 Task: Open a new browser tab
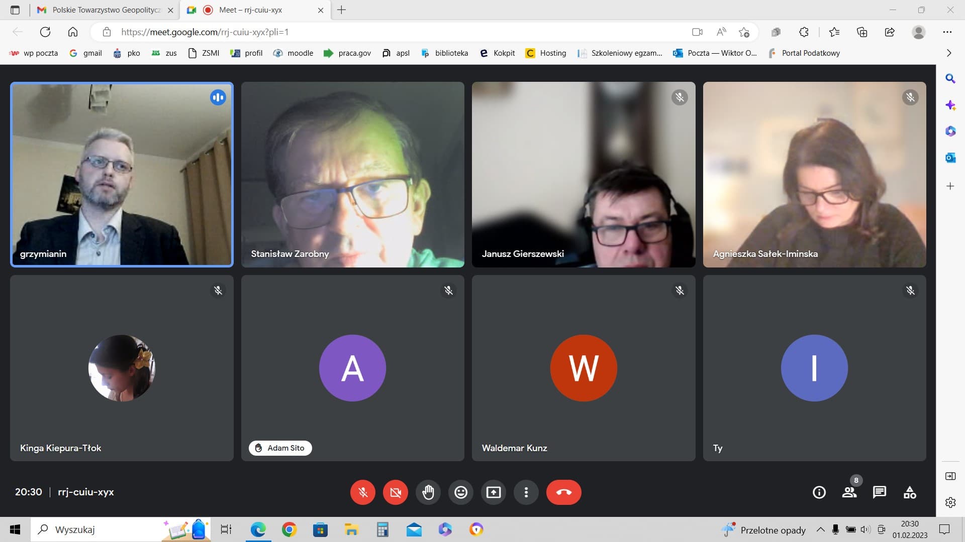click(x=342, y=10)
